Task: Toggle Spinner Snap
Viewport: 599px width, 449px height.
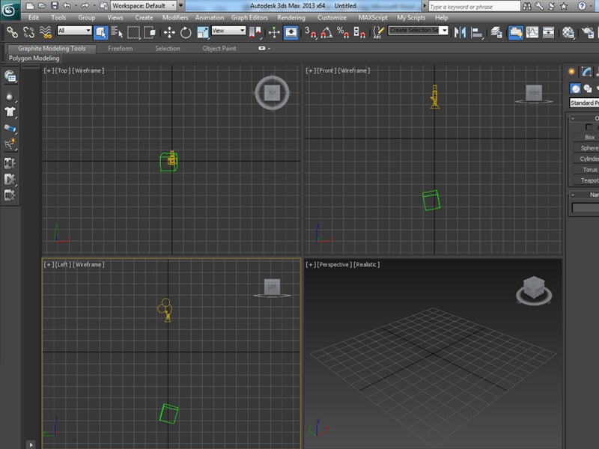Action: point(359,32)
